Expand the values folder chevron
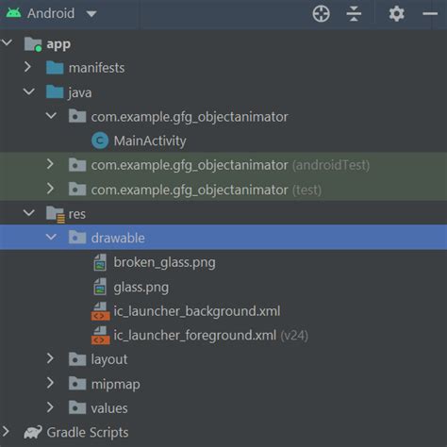This screenshot has width=447, height=447. (x=50, y=407)
